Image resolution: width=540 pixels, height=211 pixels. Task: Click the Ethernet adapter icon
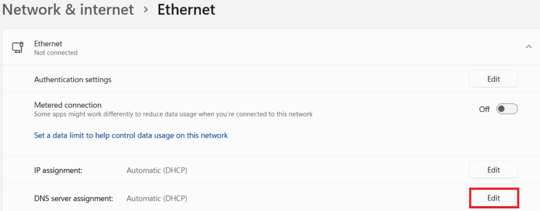[17, 47]
